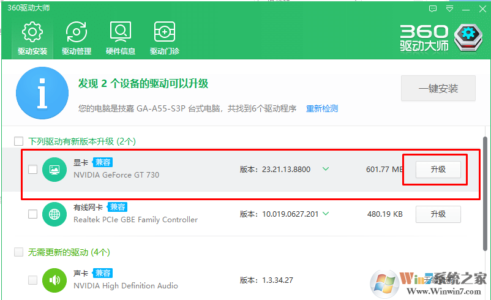Click the 360驱动大师 gear logo
The image size is (491, 300).
468,37
